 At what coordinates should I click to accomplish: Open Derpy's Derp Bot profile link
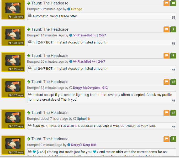(x=84, y=145)
